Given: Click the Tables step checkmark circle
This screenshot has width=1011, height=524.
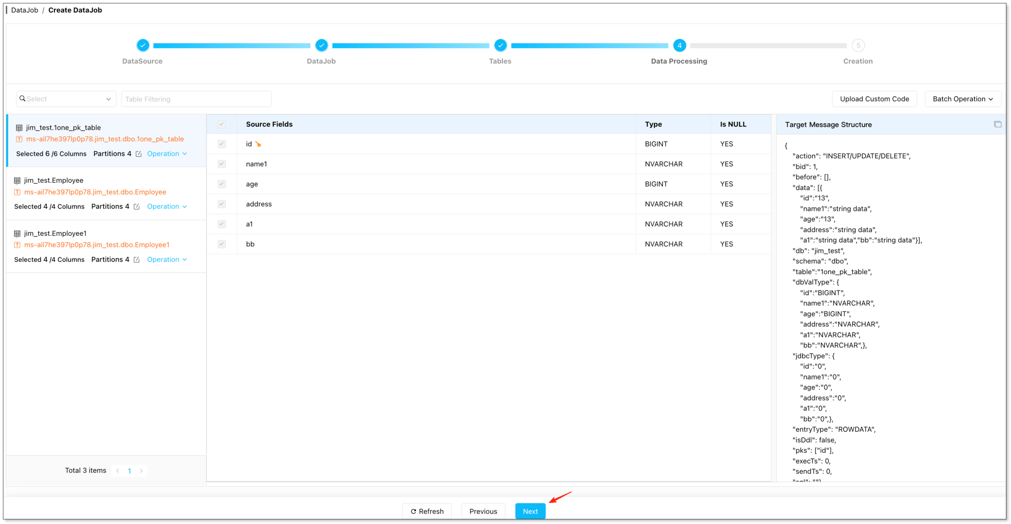Looking at the screenshot, I should coord(500,45).
